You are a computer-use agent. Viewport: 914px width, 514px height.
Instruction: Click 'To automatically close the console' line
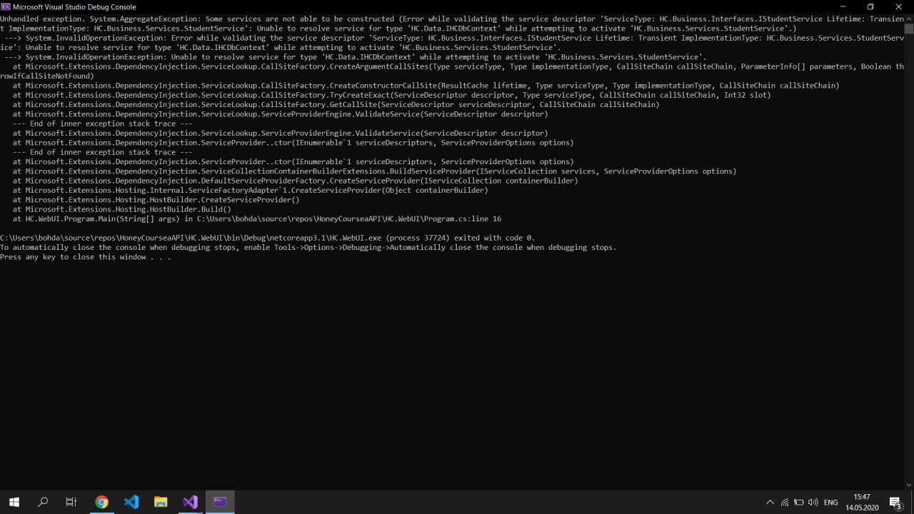point(308,247)
